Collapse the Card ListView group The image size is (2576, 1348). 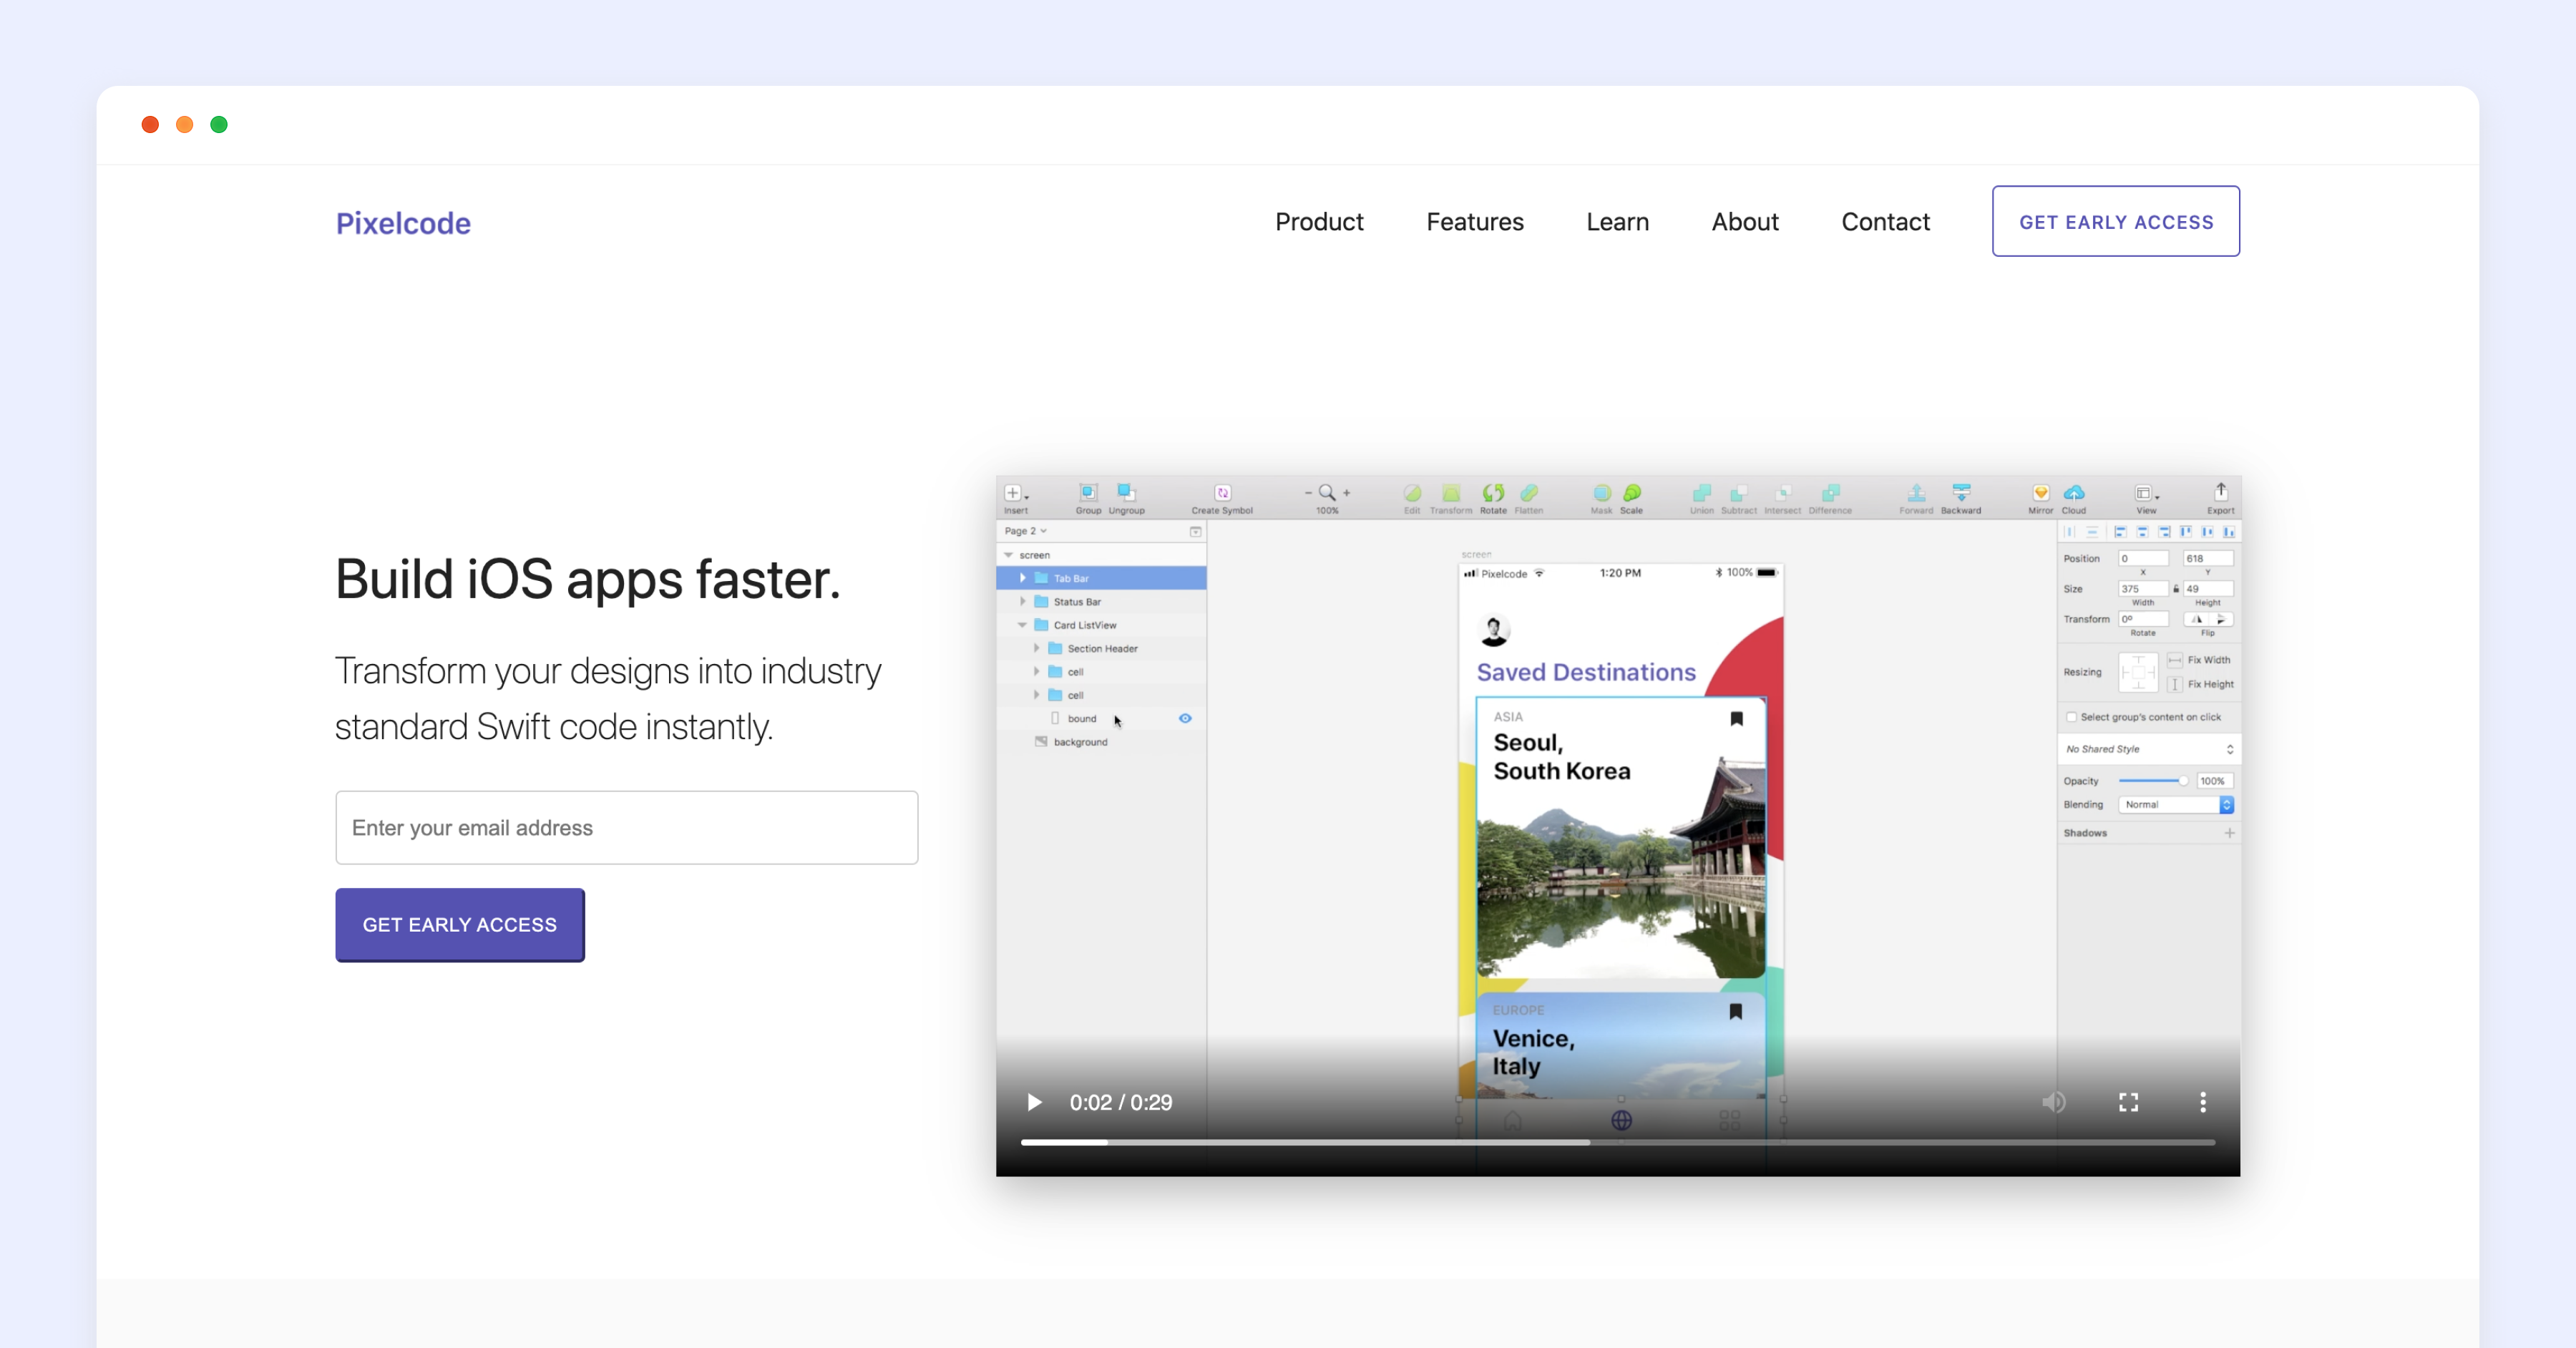click(1022, 626)
